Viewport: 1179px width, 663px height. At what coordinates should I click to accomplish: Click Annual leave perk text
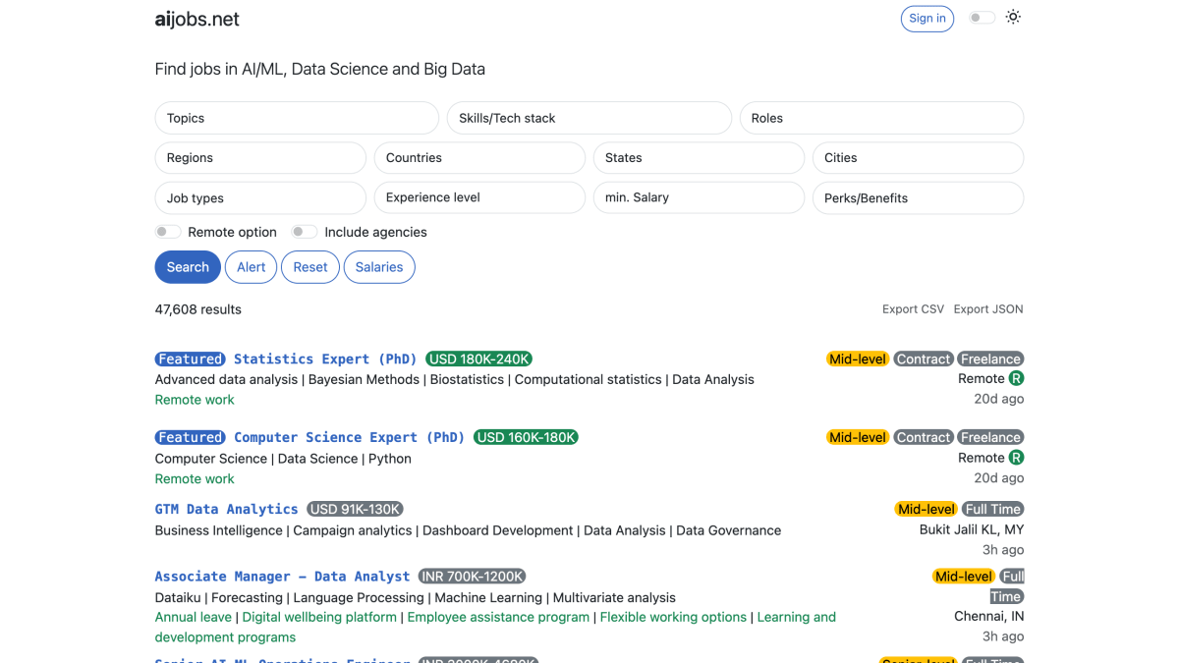194,617
